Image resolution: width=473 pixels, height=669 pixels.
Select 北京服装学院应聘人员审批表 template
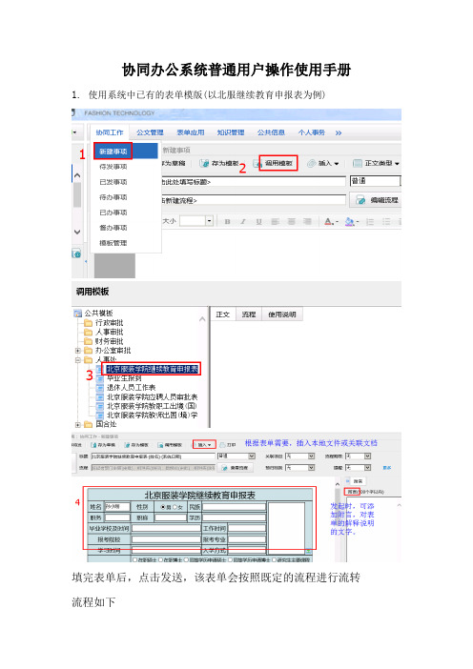point(152,397)
